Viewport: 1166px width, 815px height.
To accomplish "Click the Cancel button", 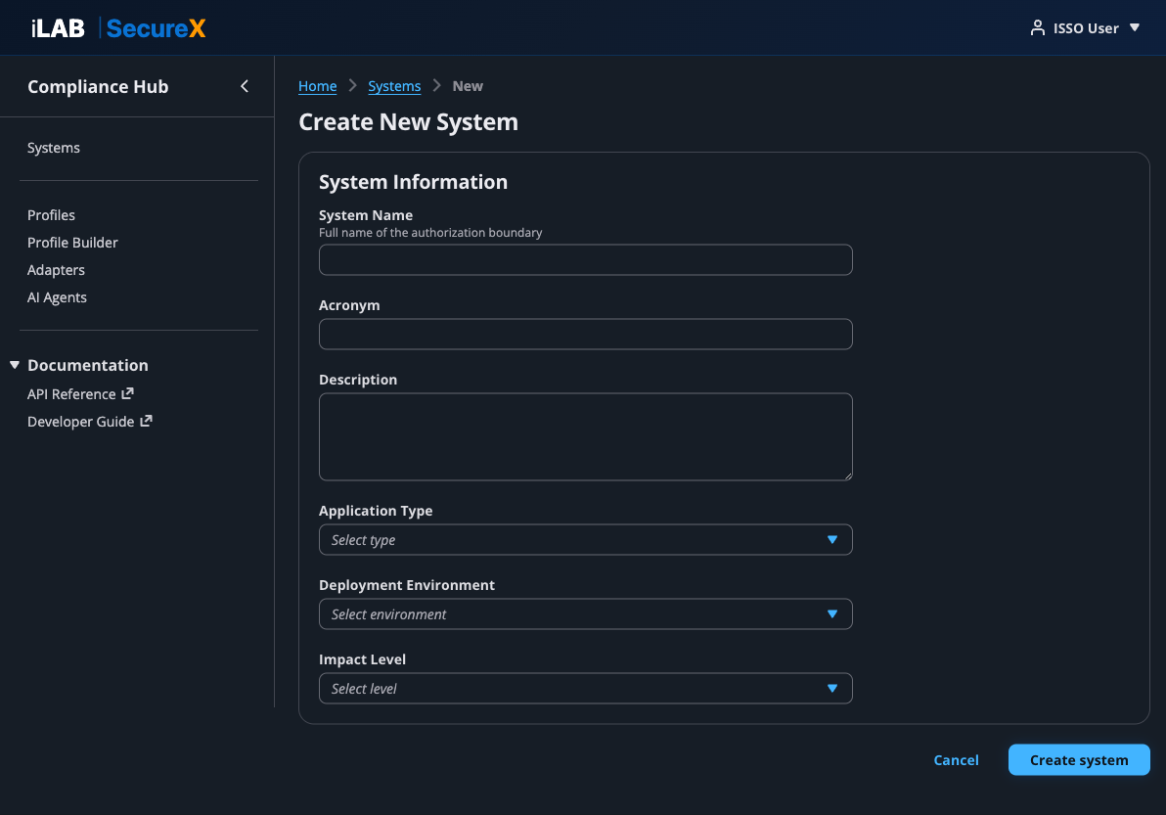I will (957, 760).
